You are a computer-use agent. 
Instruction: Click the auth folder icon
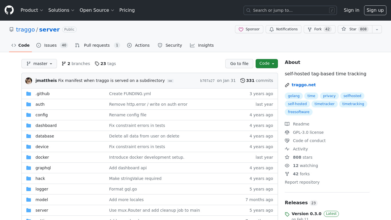pyautogui.click(x=29, y=104)
